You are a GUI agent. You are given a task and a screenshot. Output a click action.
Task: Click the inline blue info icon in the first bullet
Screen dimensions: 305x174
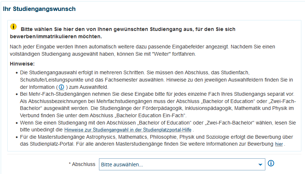[x=61, y=87]
